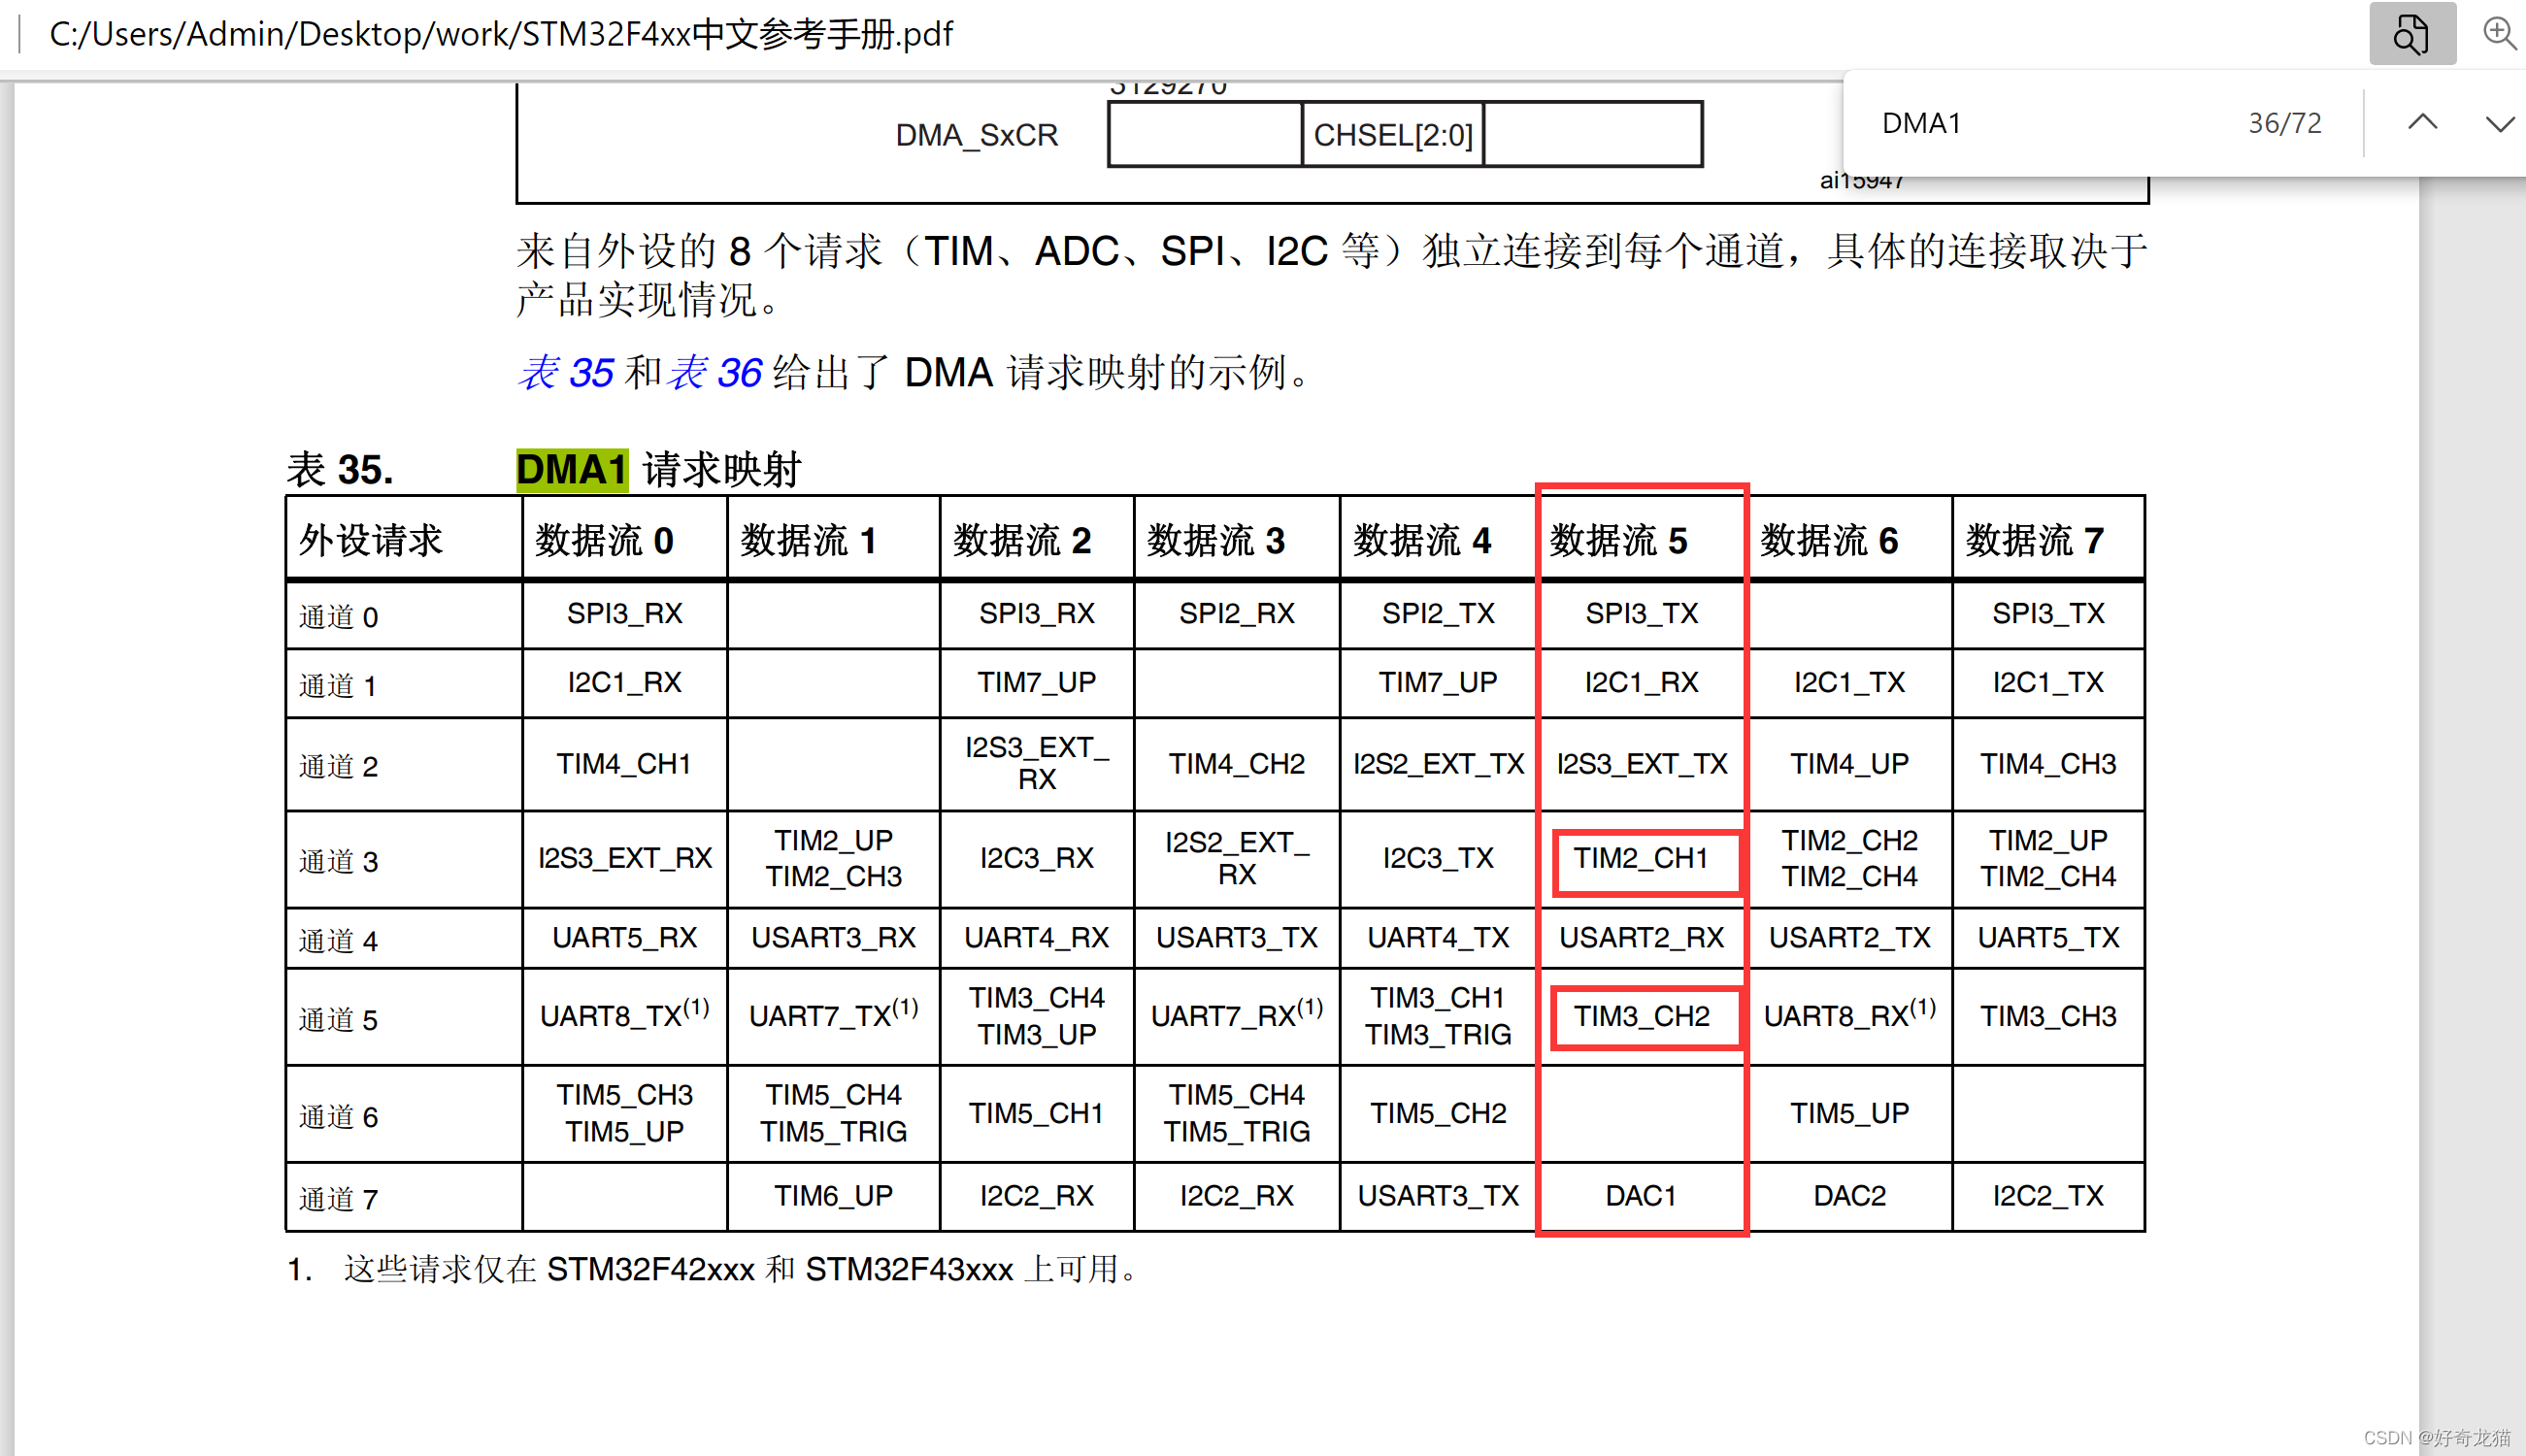Go to next search result arrow
The image size is (2526, 1456).
point(2498,123)
